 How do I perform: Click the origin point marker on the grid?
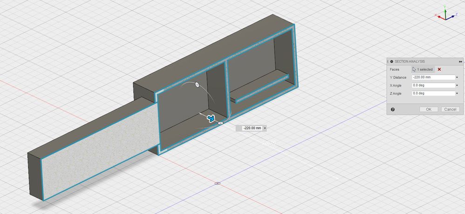coord(218,183)
